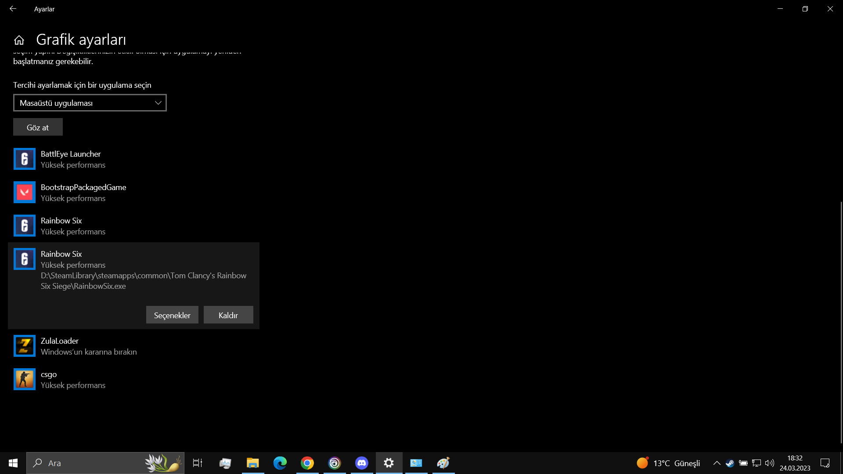The image size is (843, 474).
Task: Select the csgo app icon
Action: click(x=25, y=379)
